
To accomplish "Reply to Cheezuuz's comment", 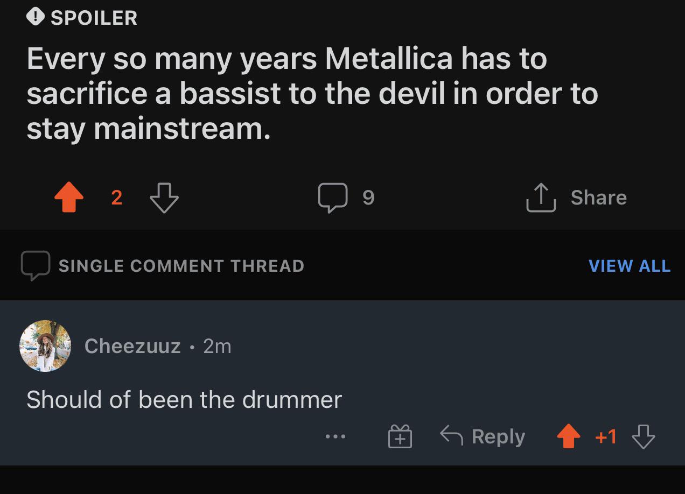I will 482,436.
